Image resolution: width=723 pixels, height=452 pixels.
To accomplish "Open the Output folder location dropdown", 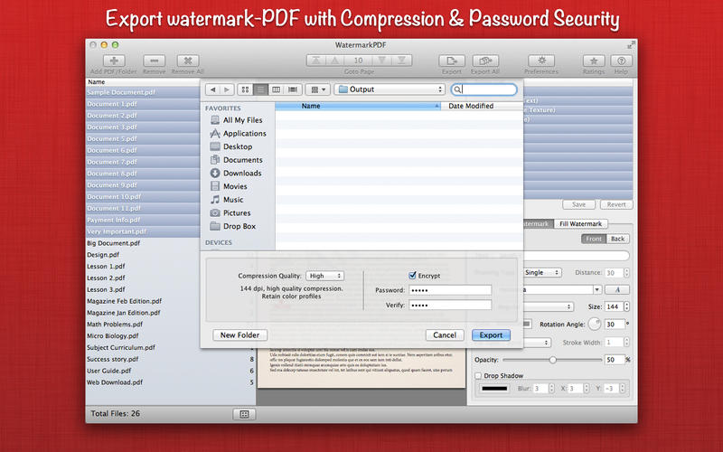I will point(390,89).
